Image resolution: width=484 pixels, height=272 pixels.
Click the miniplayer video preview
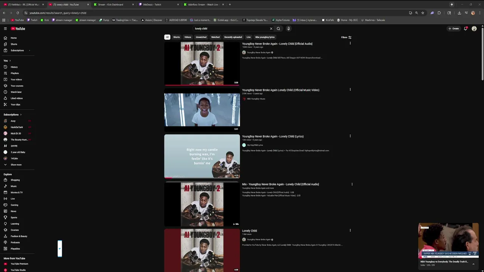pos(448,240)
